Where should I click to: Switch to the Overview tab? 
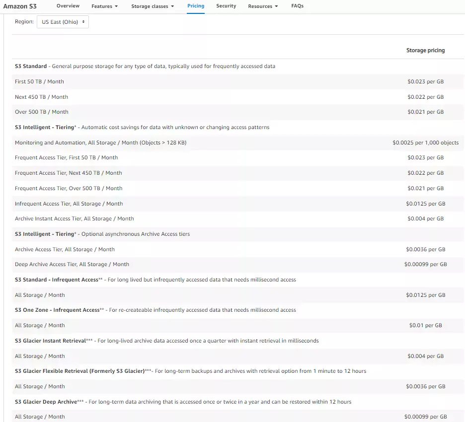point(68,6)
